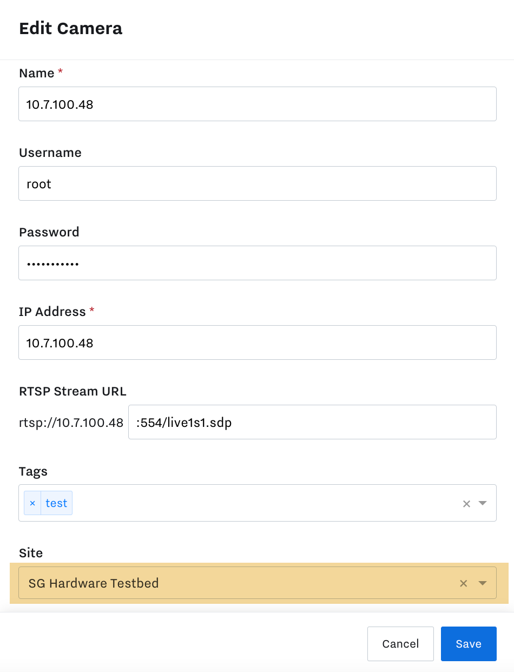Click the IP Address input field
The image size is (514, 672).
click(258, 342)
